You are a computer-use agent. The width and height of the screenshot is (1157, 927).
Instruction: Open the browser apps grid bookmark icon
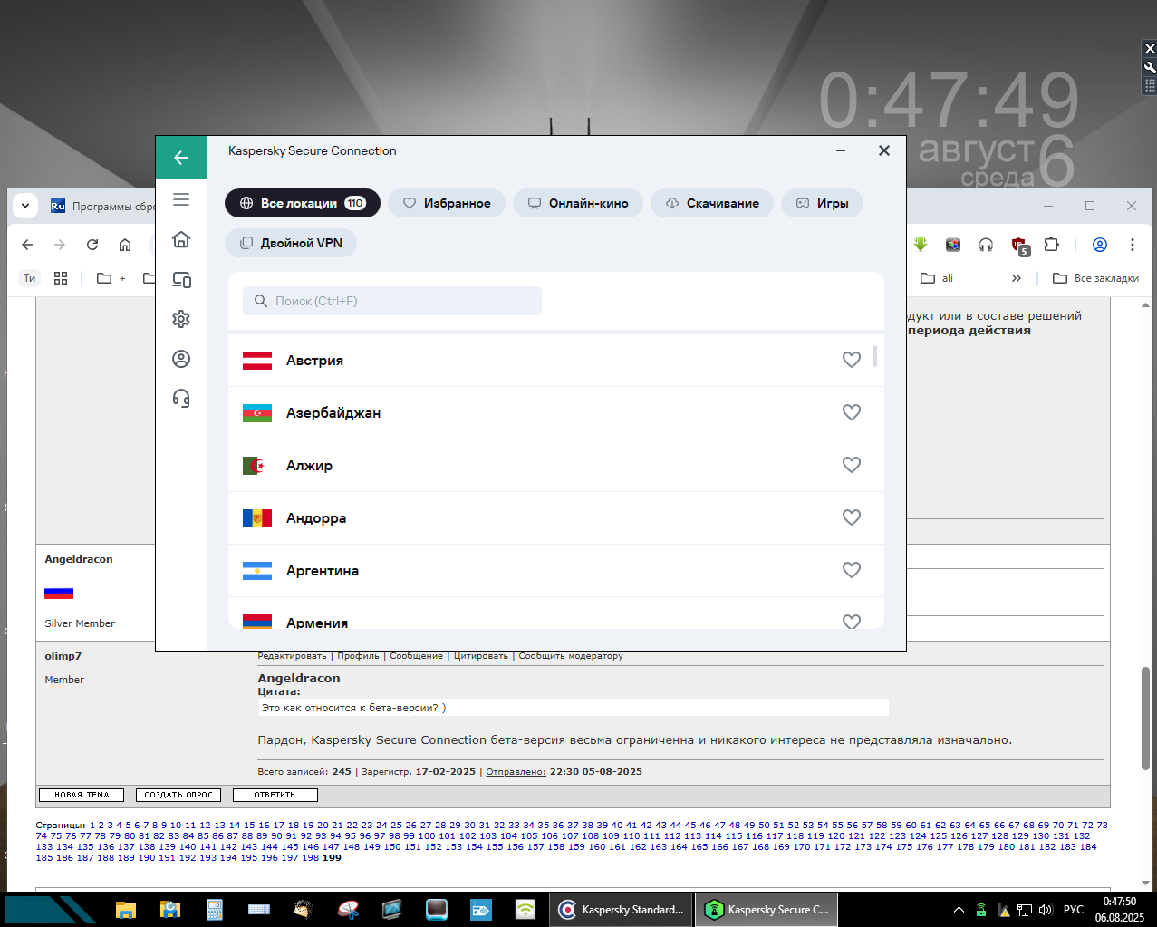click(61, 278)
